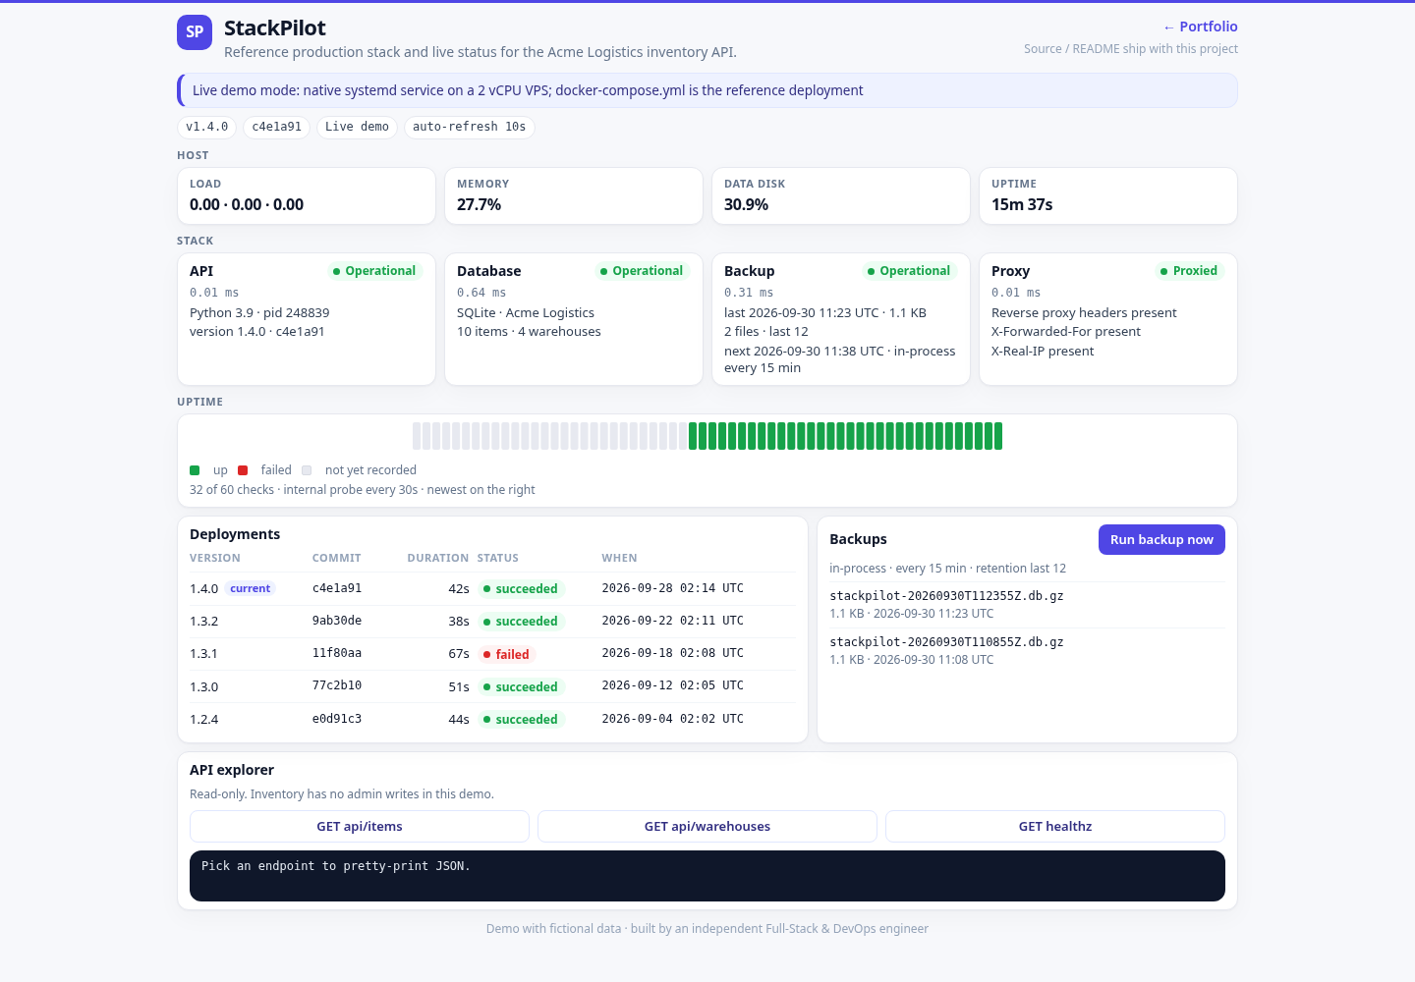Viewport: 1415px width, 982px height.
Task: Click the JSON output console area
Action: coord(707,876)
